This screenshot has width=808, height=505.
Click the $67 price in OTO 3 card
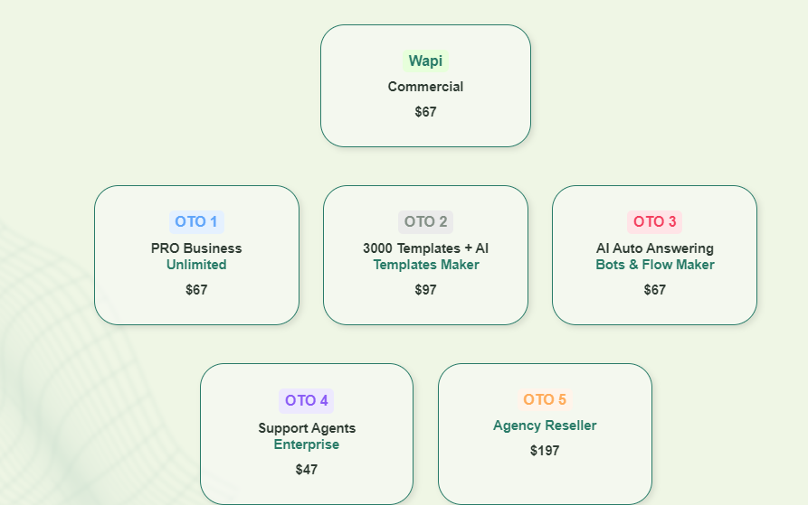pos(654,290)
